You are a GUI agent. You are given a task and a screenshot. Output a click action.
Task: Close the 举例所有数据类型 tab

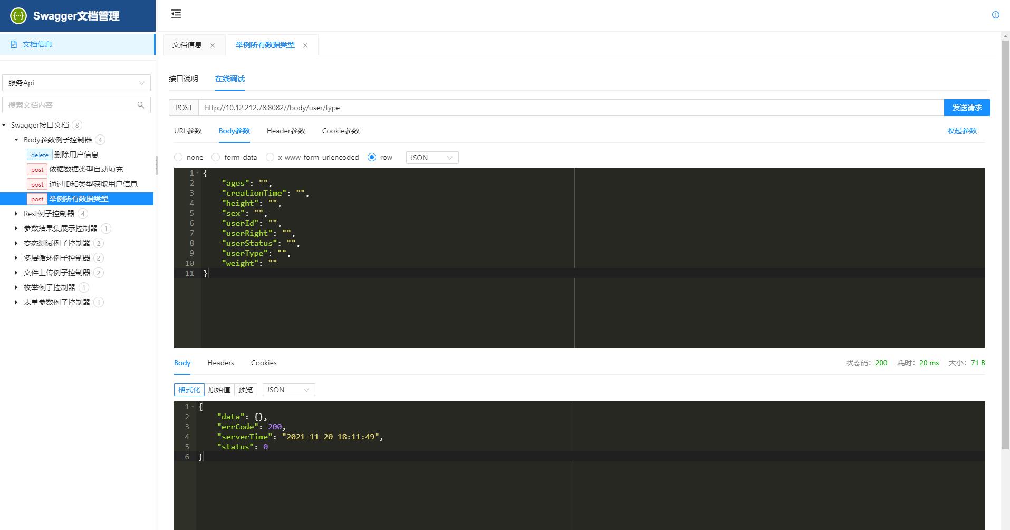point(305,45)
